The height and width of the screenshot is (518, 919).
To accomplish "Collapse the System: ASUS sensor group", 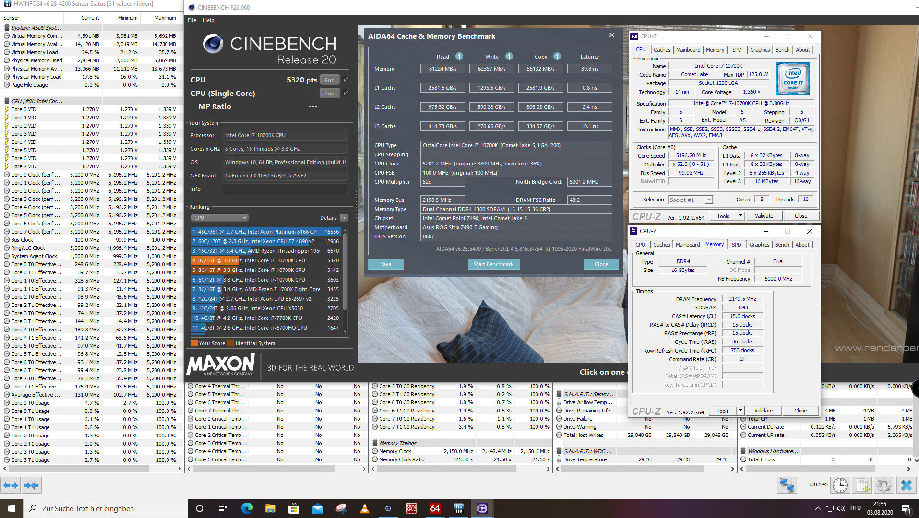I will coord(36,27).
